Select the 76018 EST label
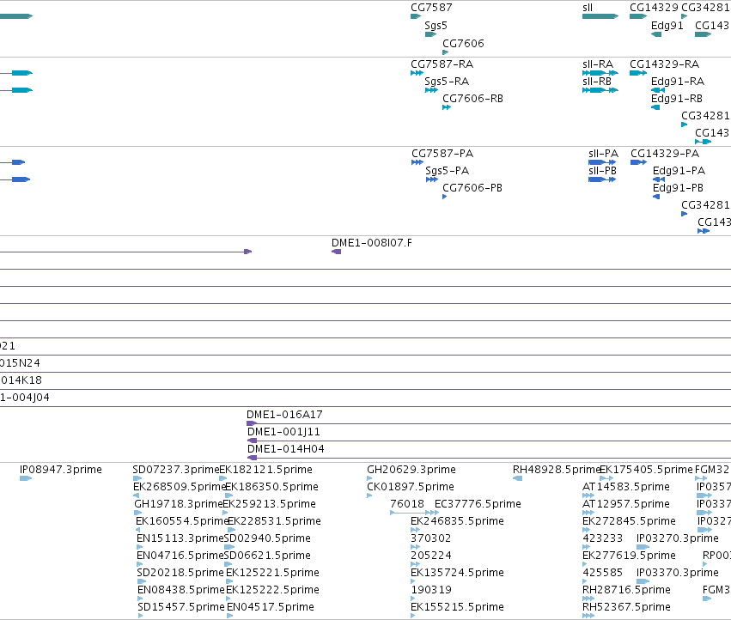 pyautogui.click(x=407, y=504)
